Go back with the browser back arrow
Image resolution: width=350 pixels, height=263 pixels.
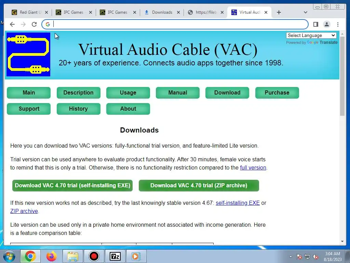tap(12, 24)
